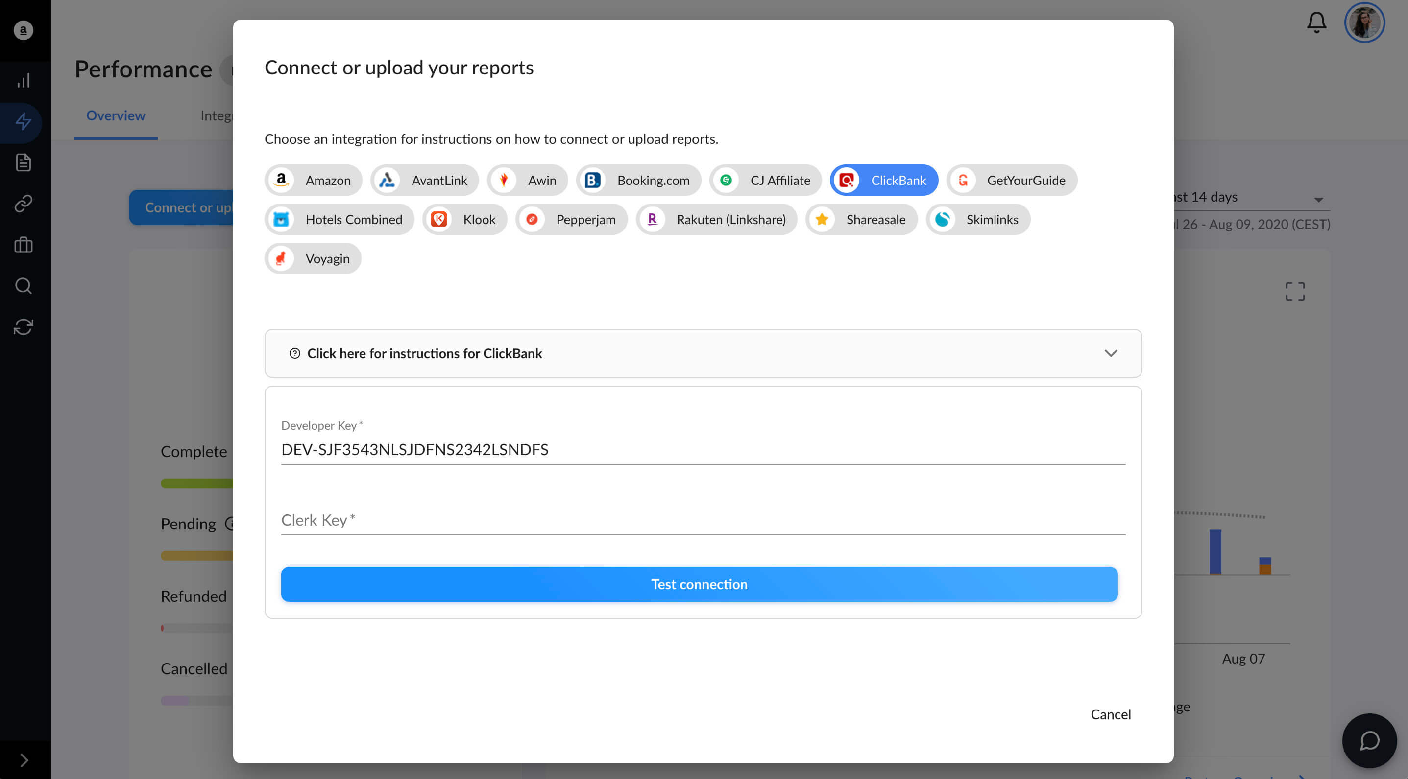The width and height of the screenshot is (1408, 779).
Task: Open the search magnifier sidebar icon
Action: coord(23,285)
